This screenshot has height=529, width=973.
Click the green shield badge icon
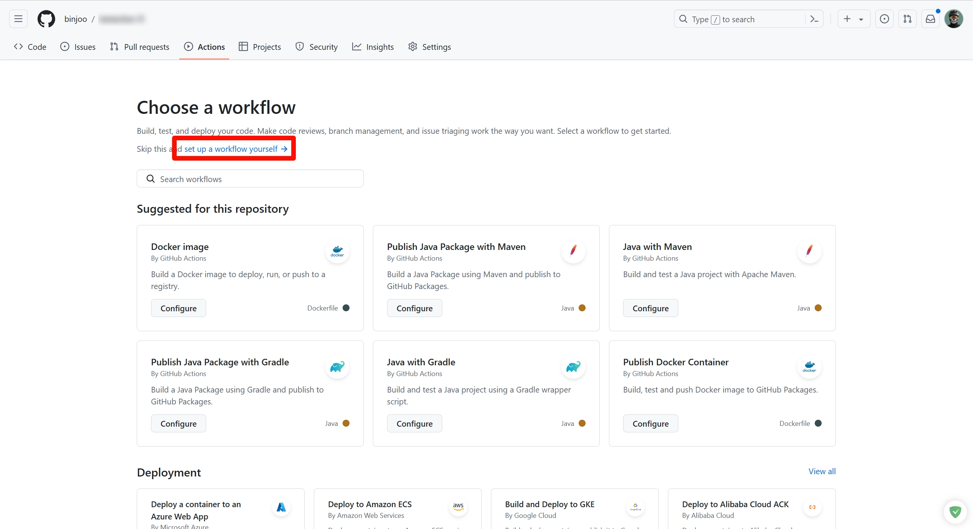[955, 511]
